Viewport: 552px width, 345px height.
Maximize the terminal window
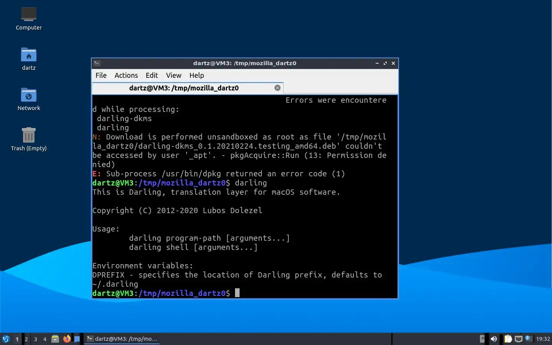pyautogui.click(x=385, y=63)
